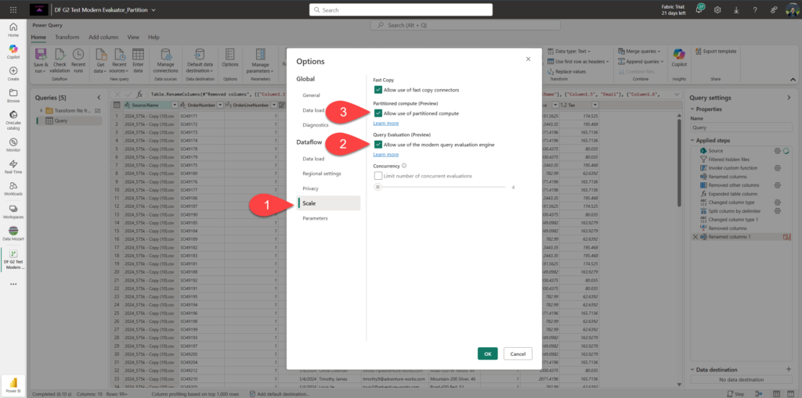Switch to the Add column ribbon tab
This screenshot has width=802, height=398.
click(x=103, y=37)
